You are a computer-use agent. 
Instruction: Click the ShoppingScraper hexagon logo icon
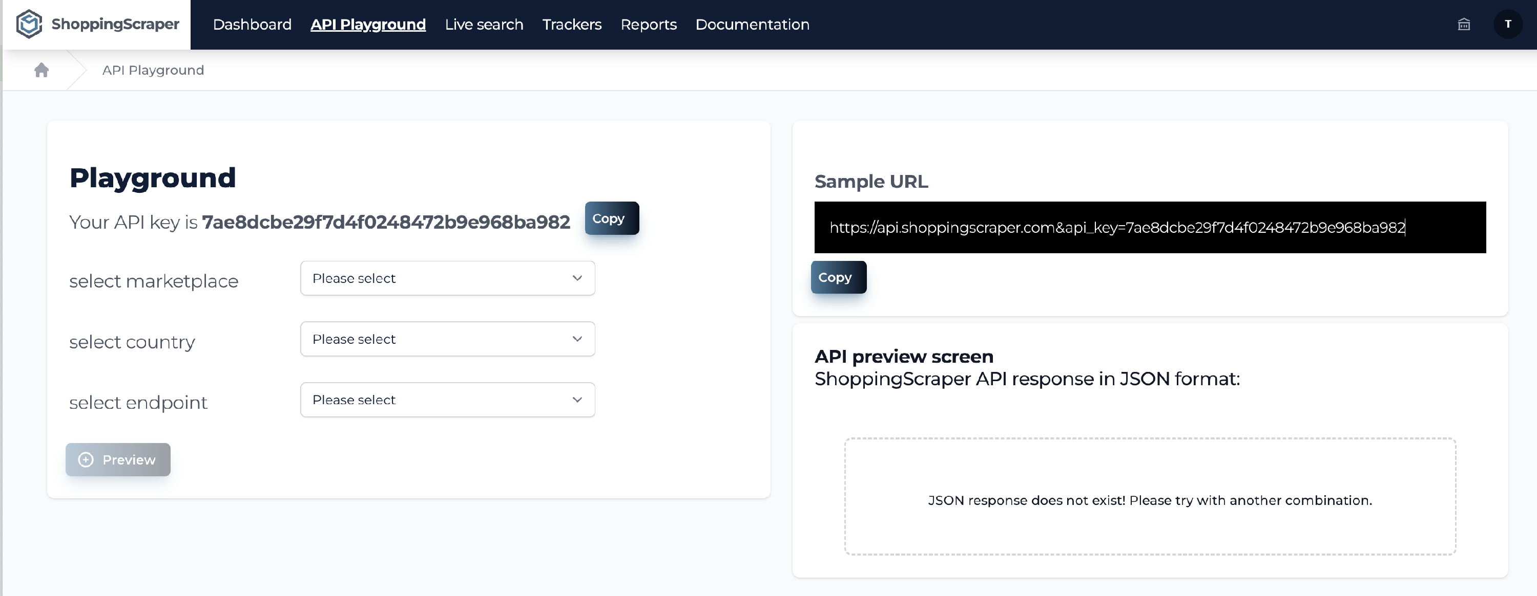point(29,25)
